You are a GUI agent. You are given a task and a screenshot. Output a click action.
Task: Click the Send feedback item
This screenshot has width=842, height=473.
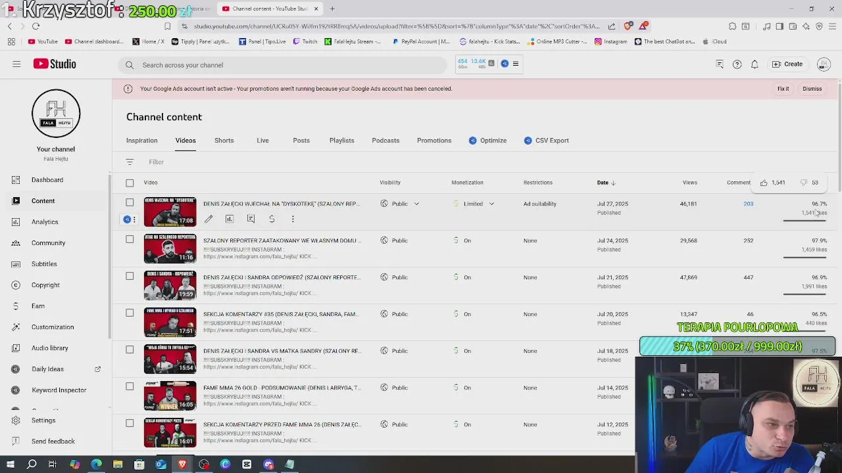click(53, 441)
